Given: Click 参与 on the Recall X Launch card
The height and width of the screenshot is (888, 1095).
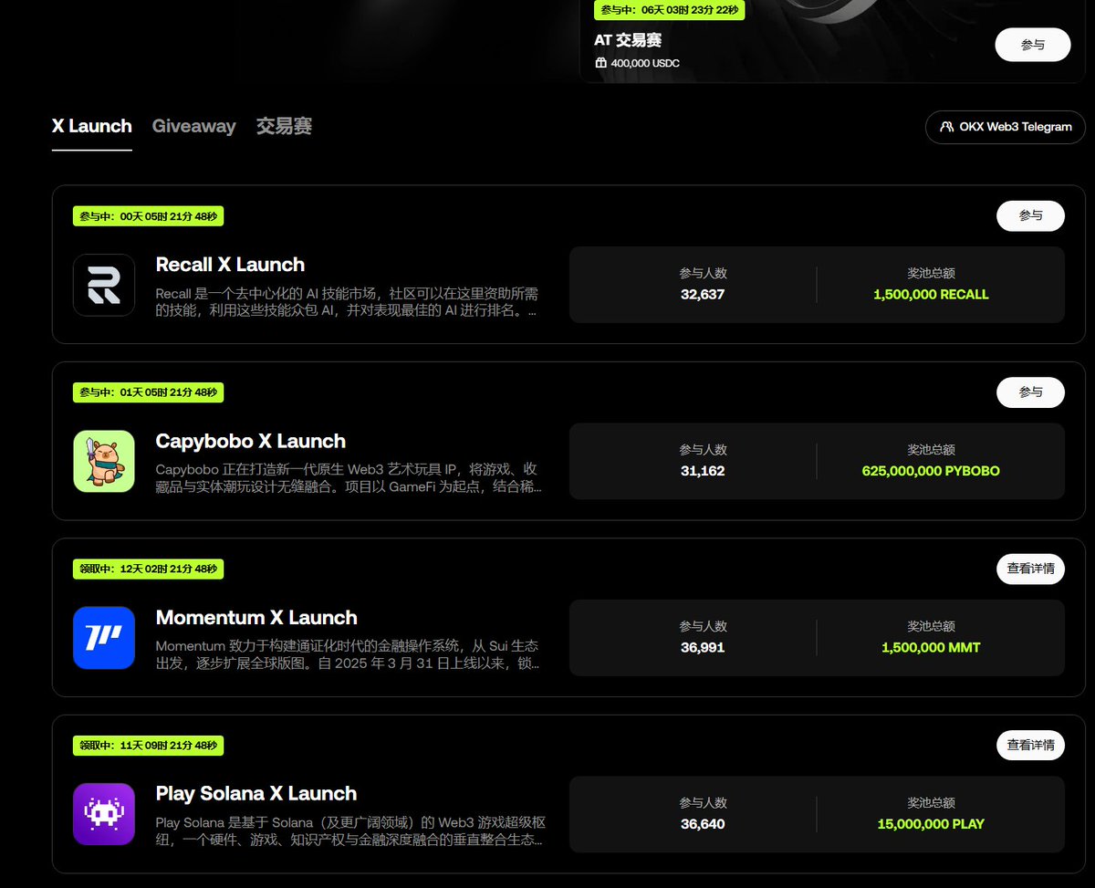Looking at the screenshot, I should click(x=1030, y=216).
